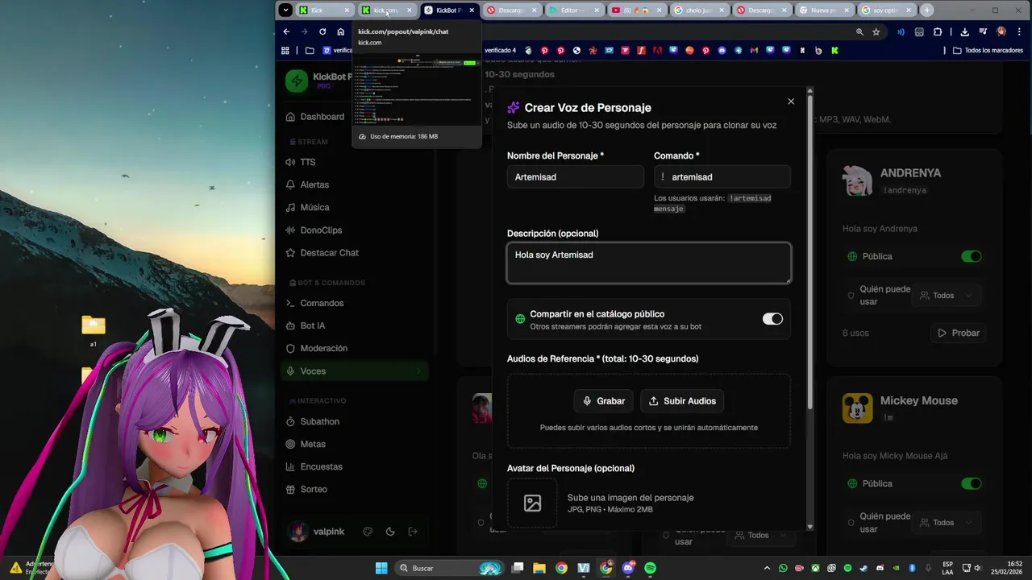1032x580 pixels.
Task: Click the sparkle icon next to dialog title
Action: 514,107
